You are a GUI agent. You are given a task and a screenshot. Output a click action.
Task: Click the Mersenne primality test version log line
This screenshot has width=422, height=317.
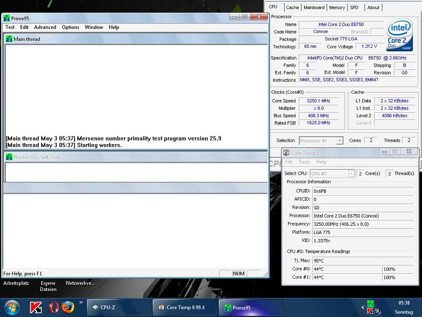(113, 138)
